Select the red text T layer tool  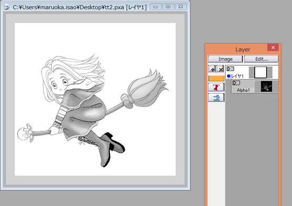(216, 87)
